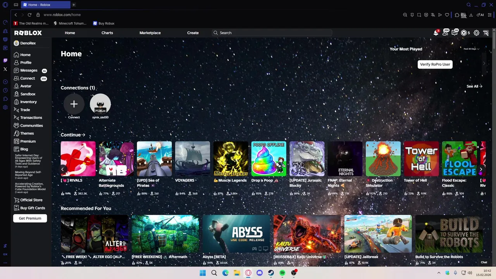Open Twitch in Opera sidebar

[5, 60]
